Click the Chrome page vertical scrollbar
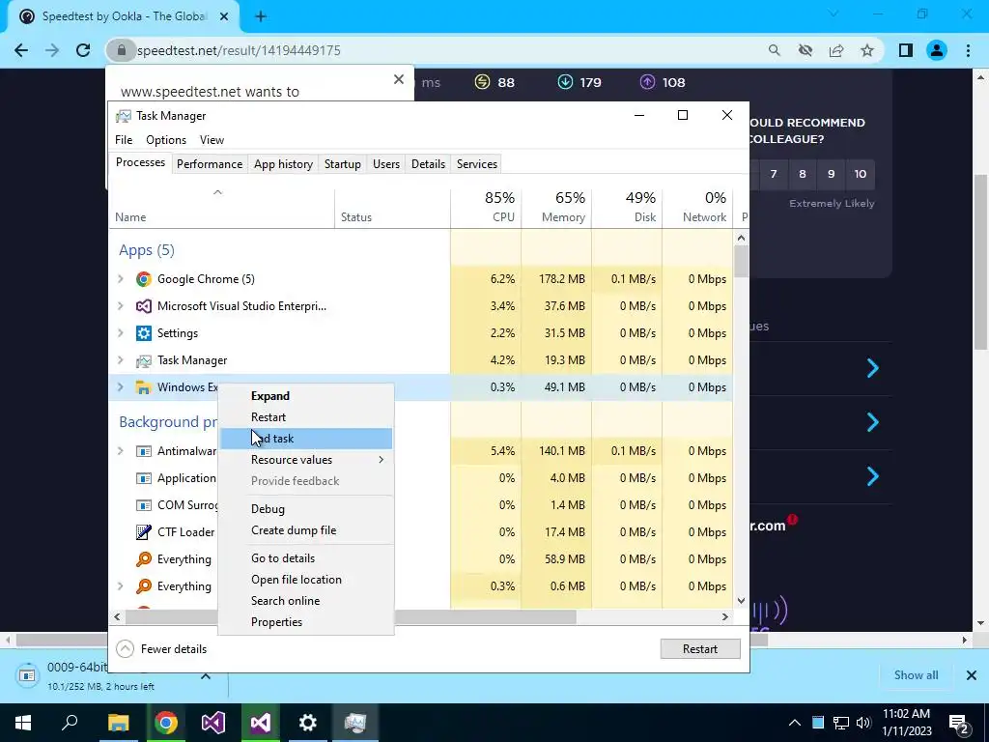989x742 pixels. [980, 261]
